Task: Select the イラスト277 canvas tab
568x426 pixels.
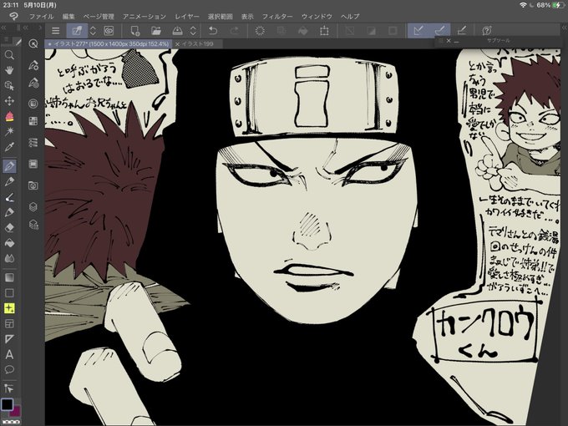Action: pyautogui.click(x=108, y=43)
